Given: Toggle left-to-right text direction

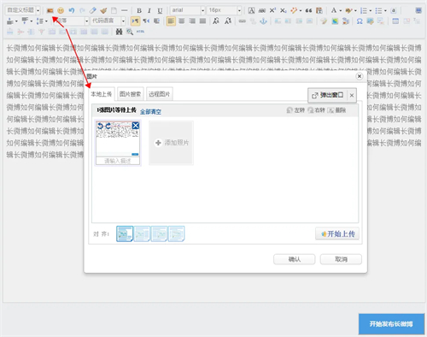Looking at the screenshot, I should (x=135, y=21).
